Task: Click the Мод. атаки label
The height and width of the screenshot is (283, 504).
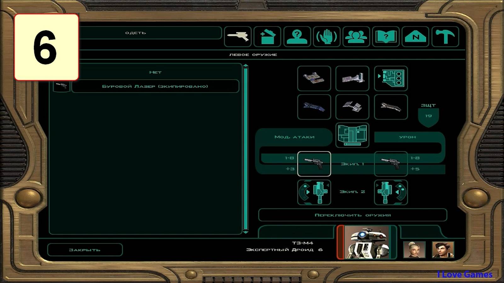Action: 295,137
